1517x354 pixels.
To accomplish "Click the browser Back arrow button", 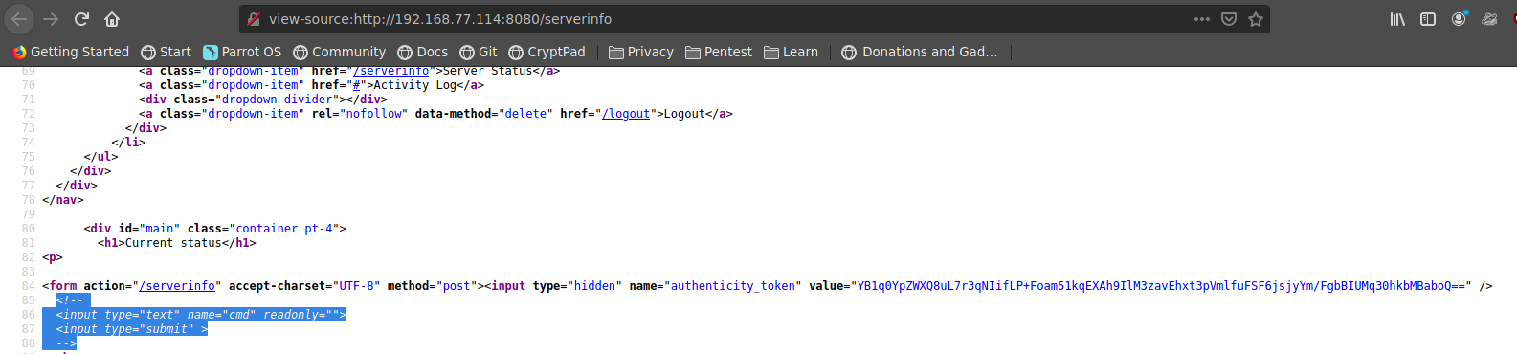I will click(x=19, y=19).
